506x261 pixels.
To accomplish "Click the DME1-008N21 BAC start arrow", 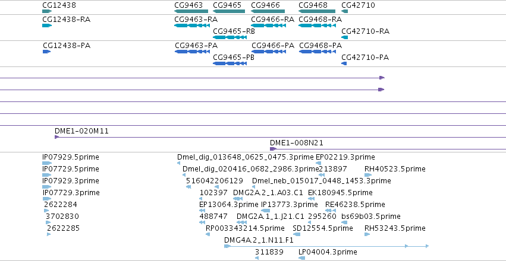I will (274, 149).
